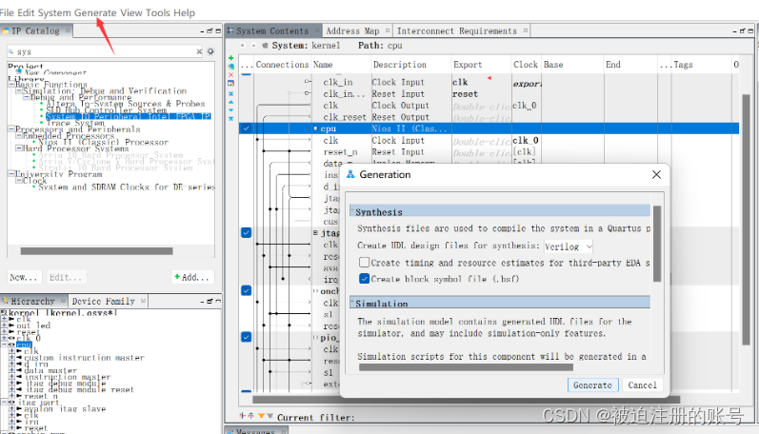Expand clk_0 node in Hierarchy
759x434 pixels.
click(x=4, y=338)
